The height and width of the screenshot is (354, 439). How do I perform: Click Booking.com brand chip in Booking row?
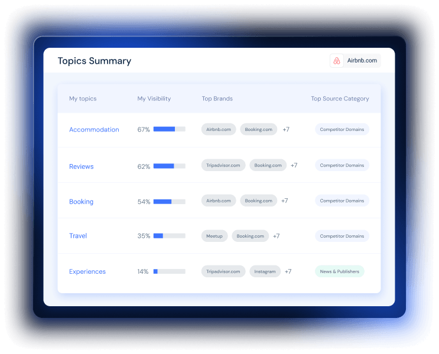[x=258, y=201]
